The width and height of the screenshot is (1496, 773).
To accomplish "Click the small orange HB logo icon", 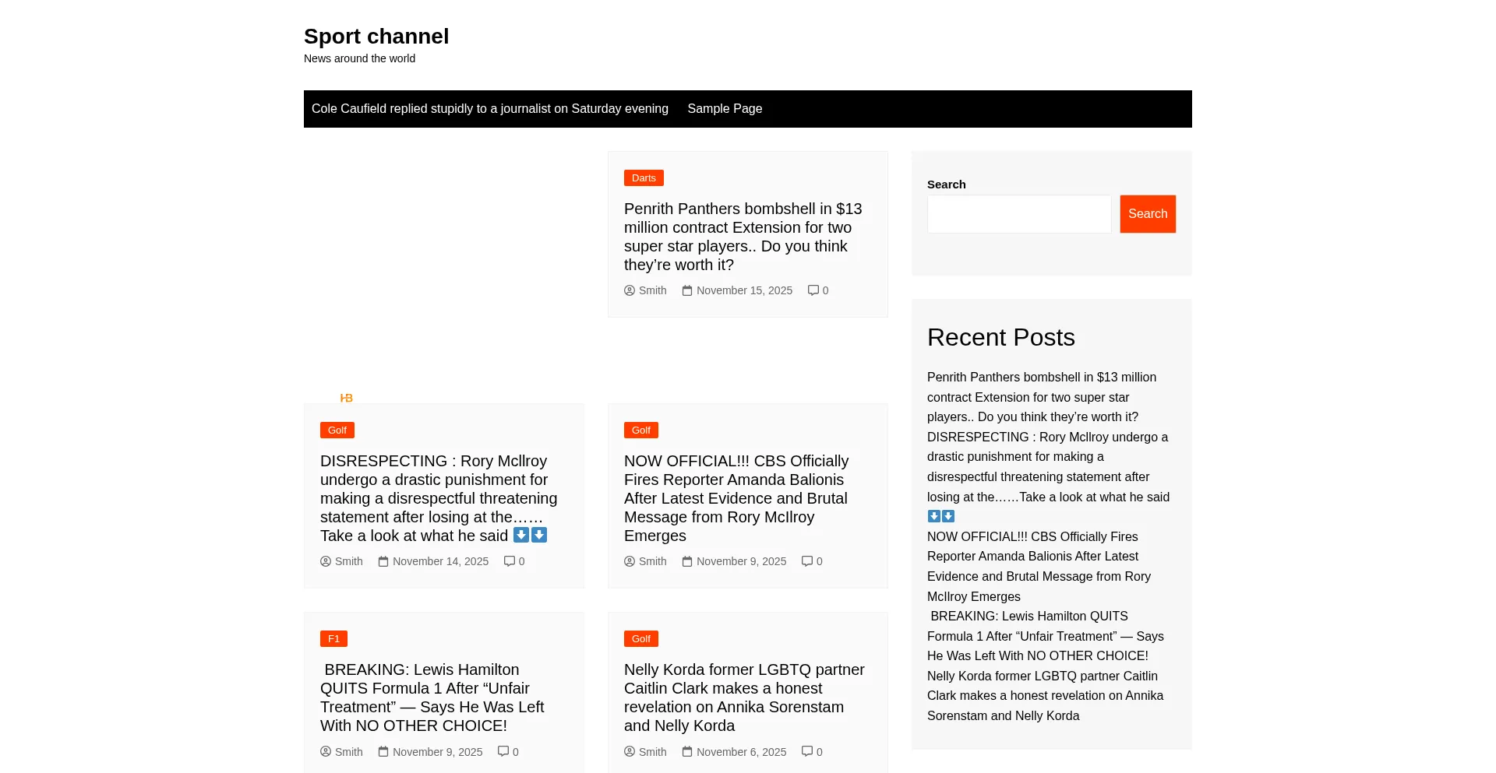I will [347, 398].
